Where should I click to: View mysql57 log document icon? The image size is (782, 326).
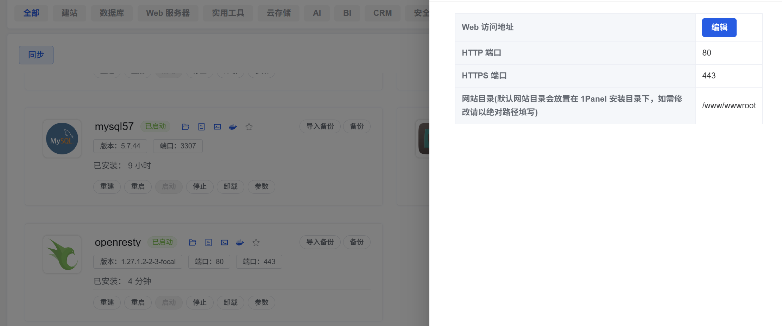pos(201,127)
